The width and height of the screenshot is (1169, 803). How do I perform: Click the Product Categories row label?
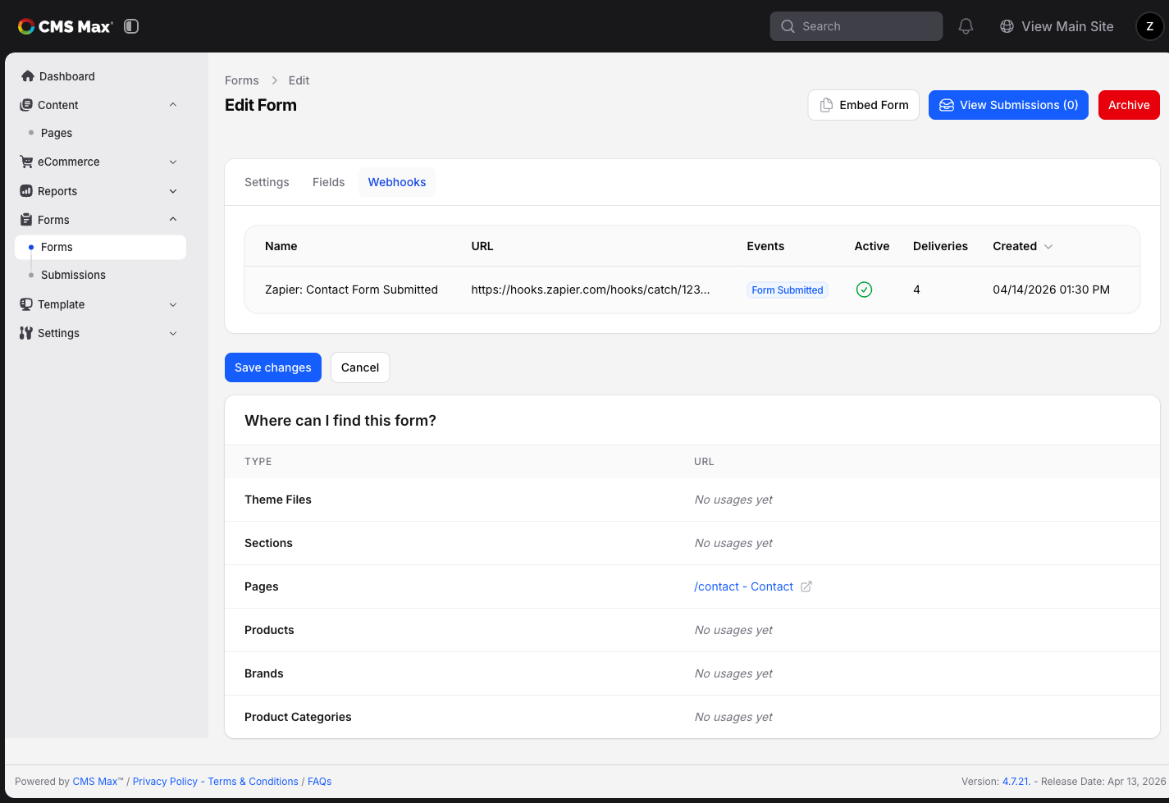(298, 717)
